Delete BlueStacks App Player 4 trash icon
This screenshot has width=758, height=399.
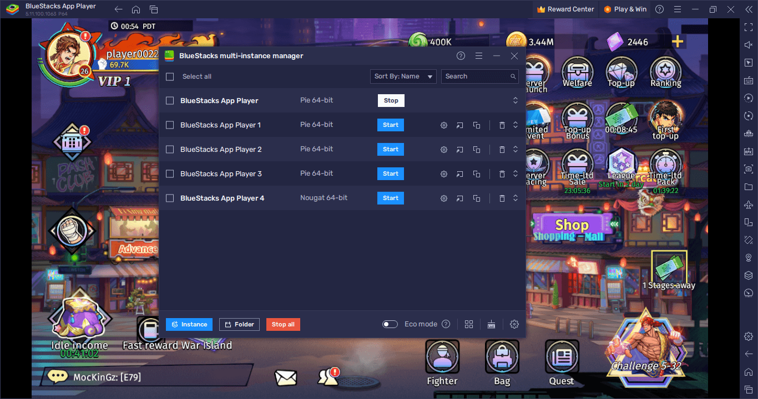tap(502, 198)
